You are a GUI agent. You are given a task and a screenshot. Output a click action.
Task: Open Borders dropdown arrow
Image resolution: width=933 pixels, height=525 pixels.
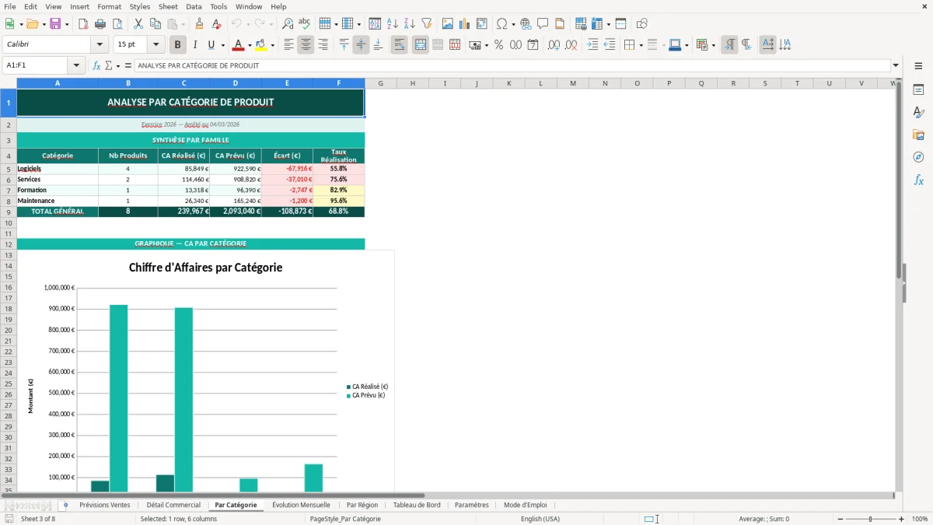(641, 45)
